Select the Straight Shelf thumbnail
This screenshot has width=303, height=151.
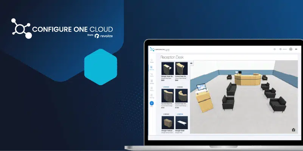tap(181, 123)
